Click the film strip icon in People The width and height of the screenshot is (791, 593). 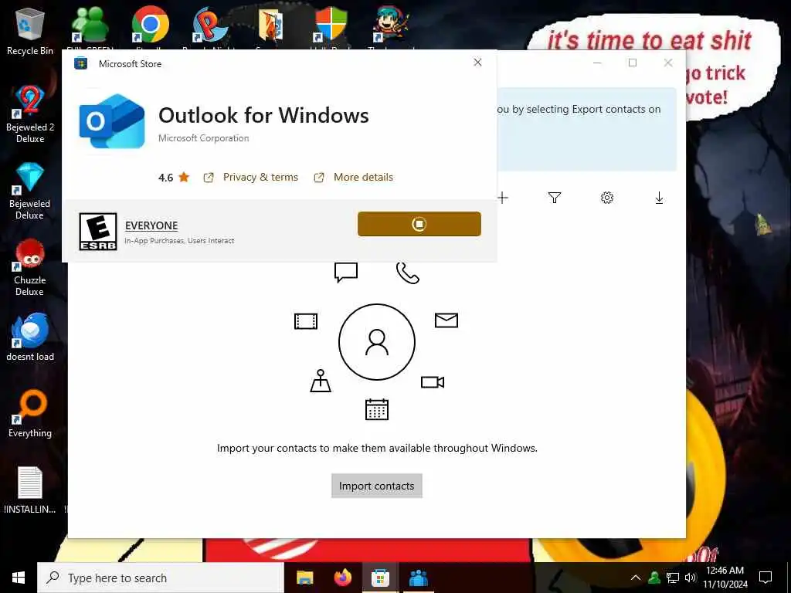(306, 321)
